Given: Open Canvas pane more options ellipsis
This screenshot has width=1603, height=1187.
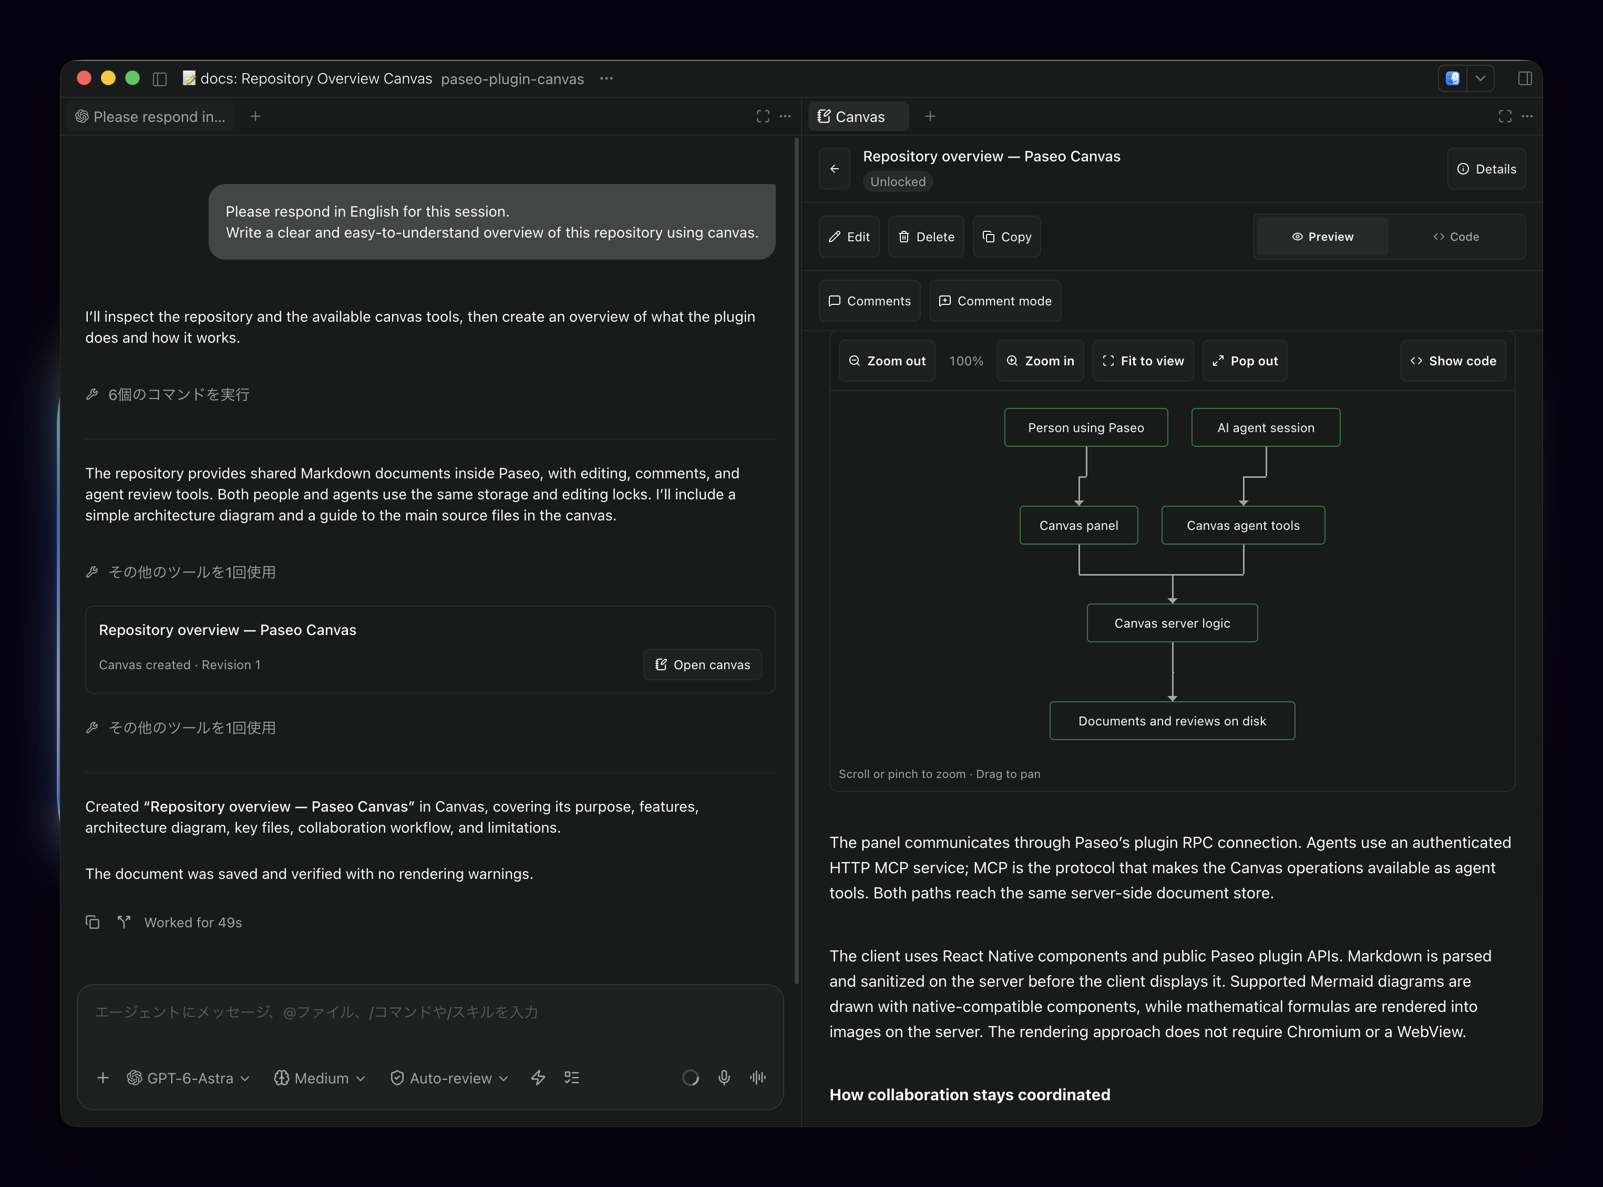Looking at the screenshot, I should (x=1527, y=116).
